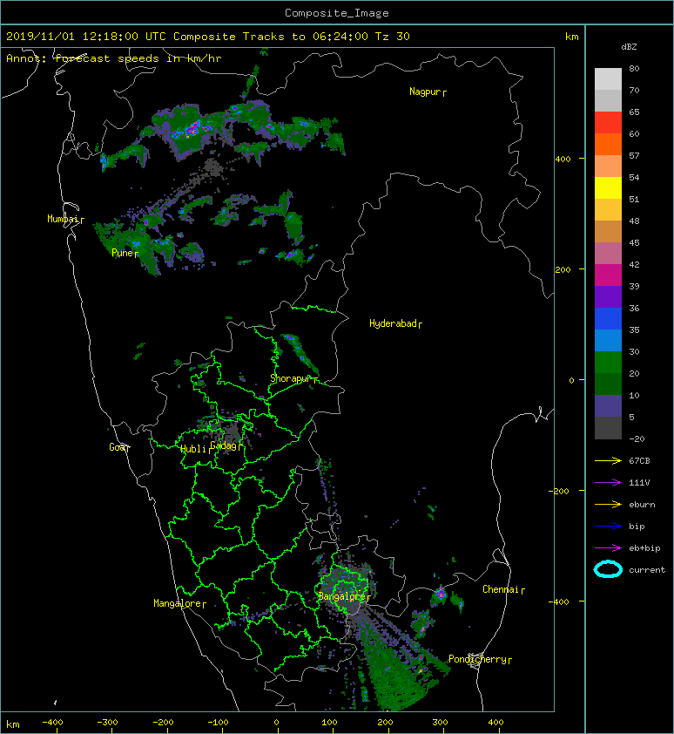
Task: Click the 'Nagpur' city label
Action: coord(425,92)
